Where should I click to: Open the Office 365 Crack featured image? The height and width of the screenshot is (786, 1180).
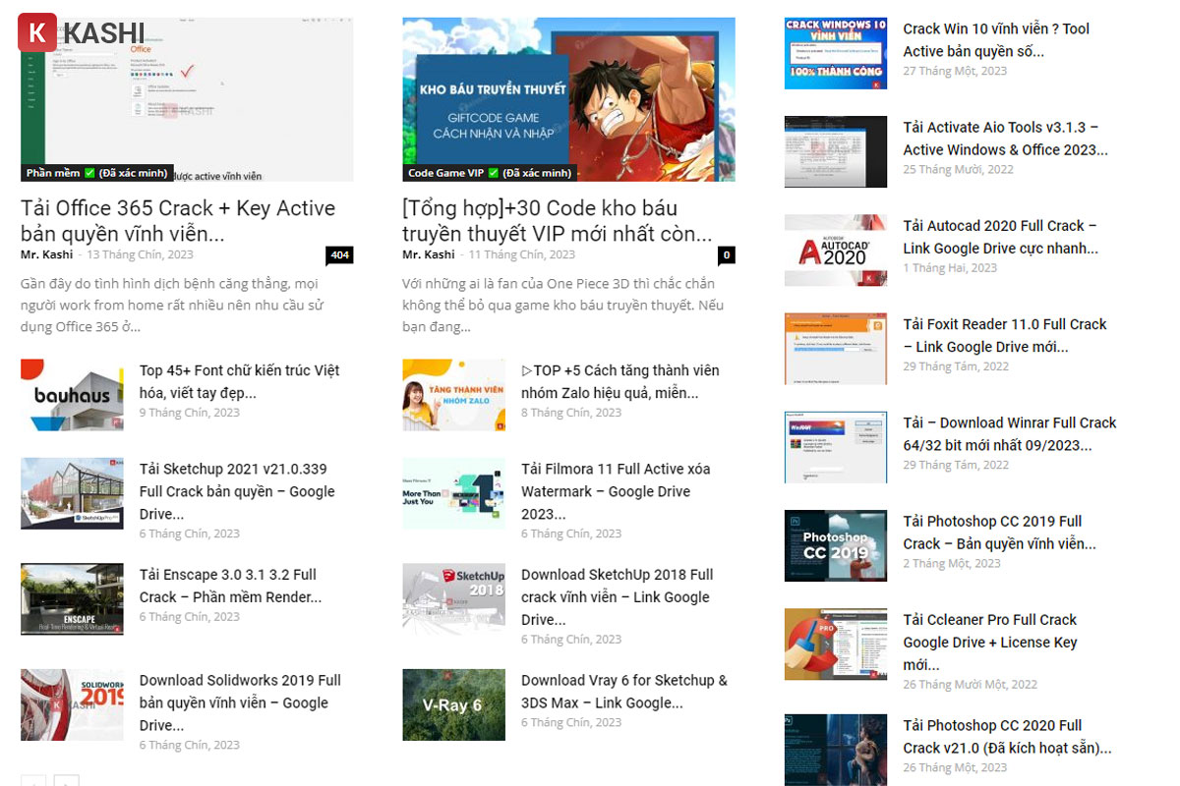tap(187, 99)
